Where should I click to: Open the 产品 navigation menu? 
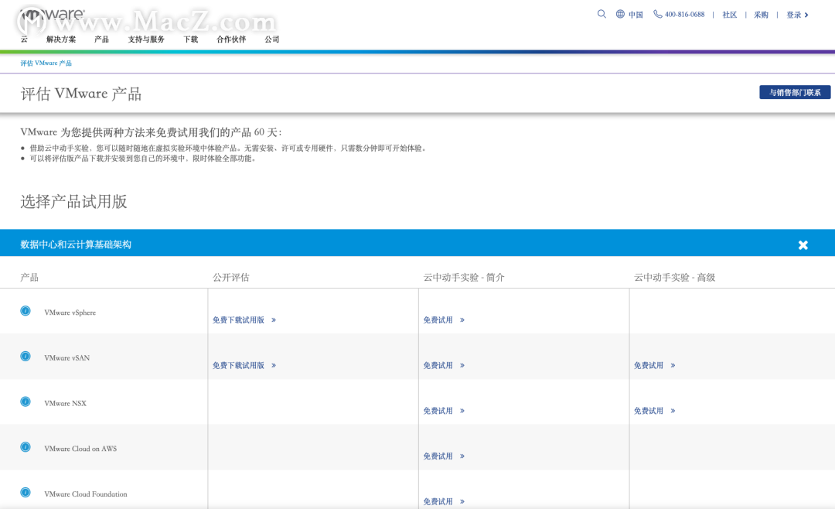[102, 39]
